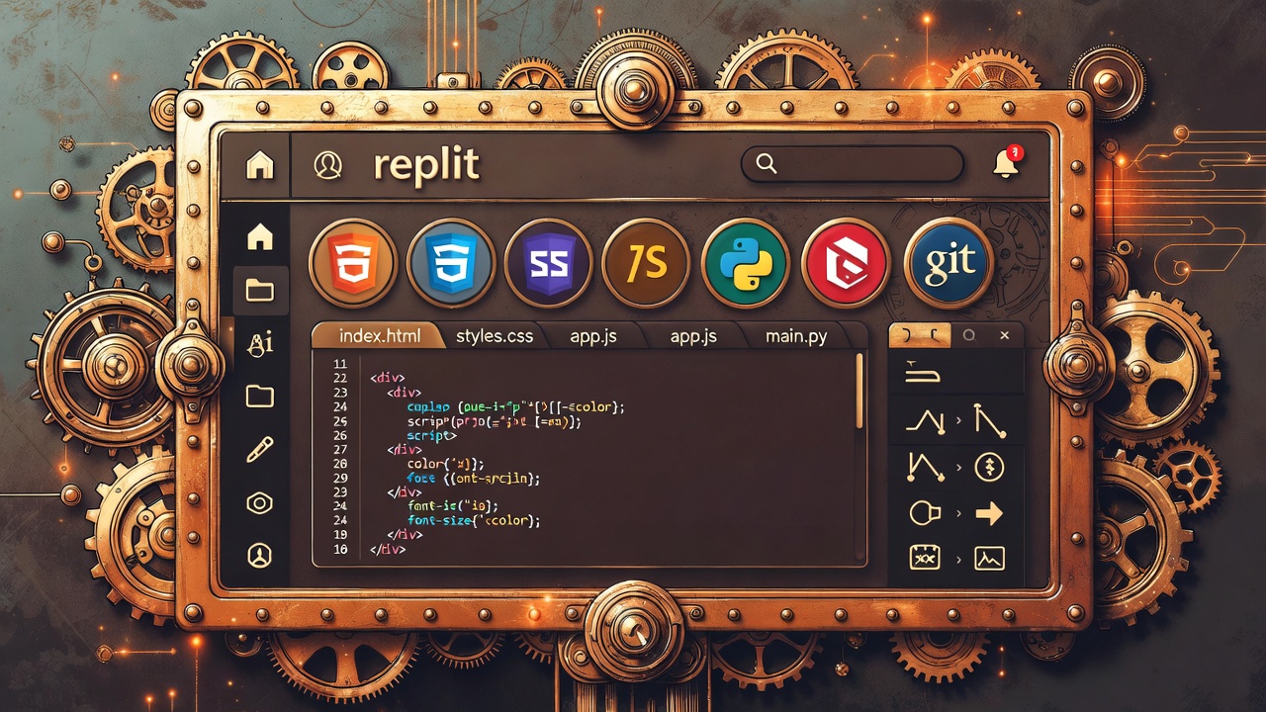This screenshot has width=1266, height=712.
Task: Switch to the styles.css tab
Action: [x=495, y=336]
